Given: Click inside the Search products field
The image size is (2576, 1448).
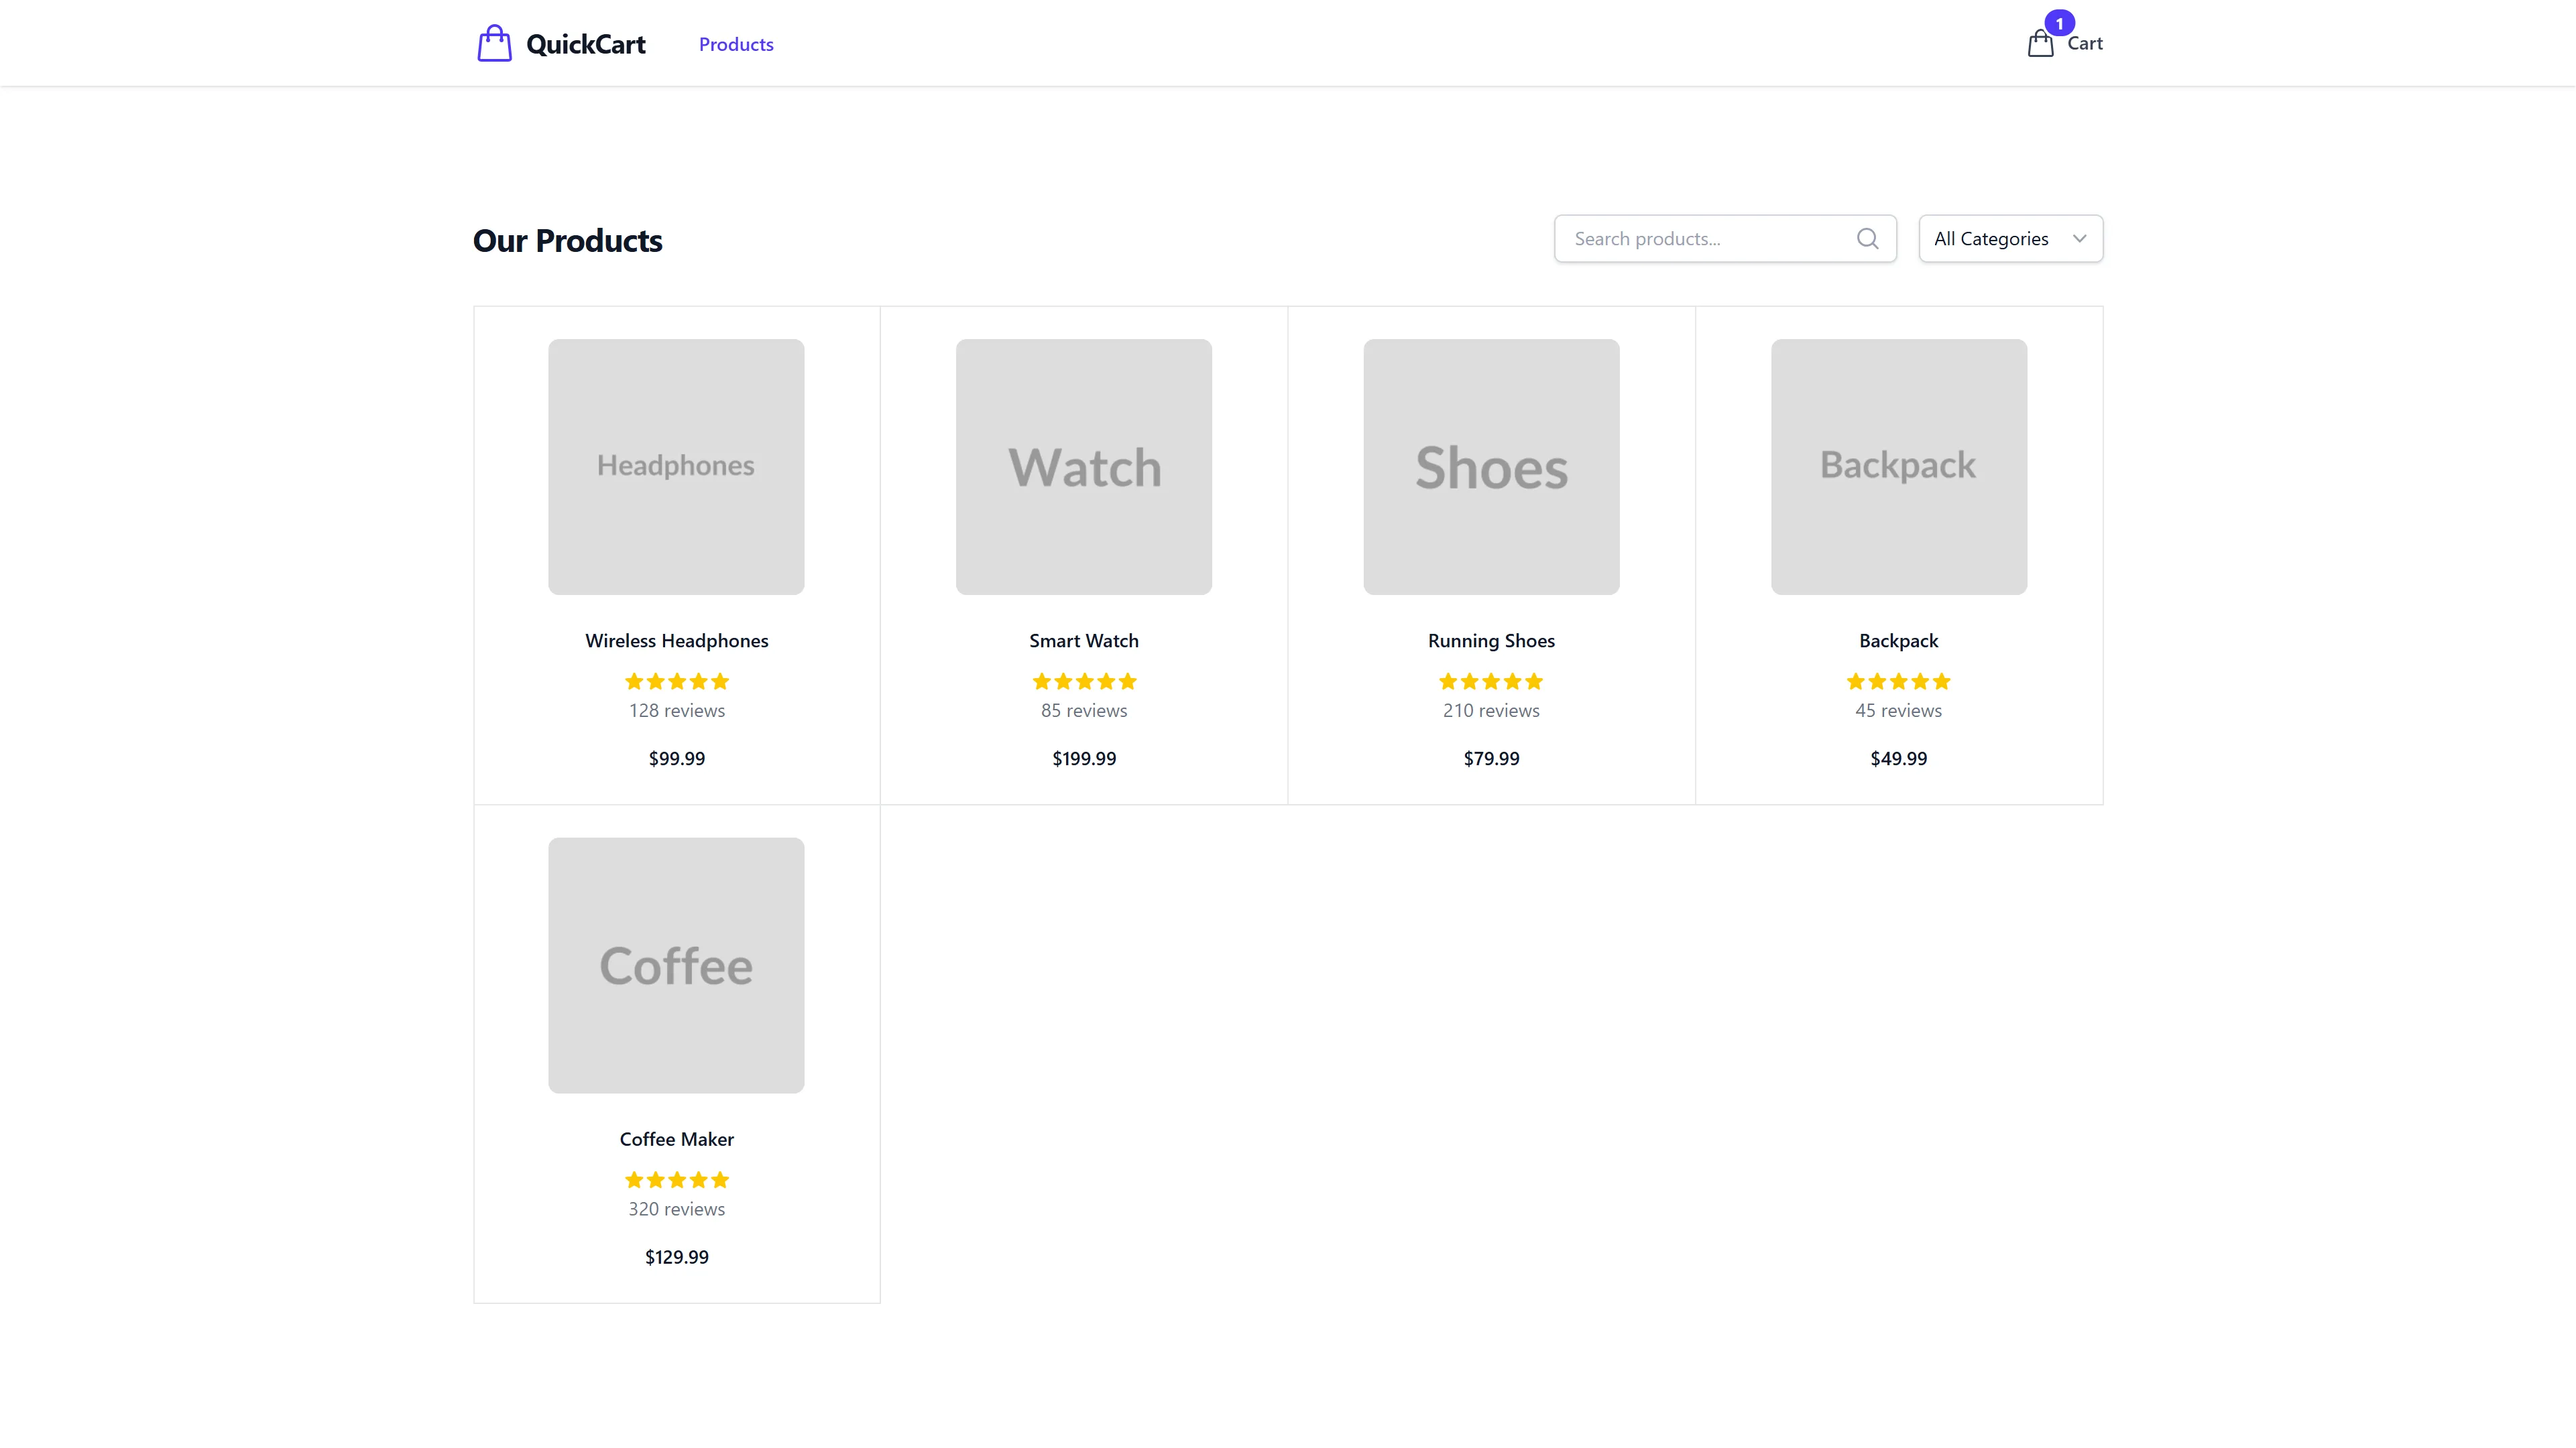Looking at the screenshot, I should [x=1700, y=239].
